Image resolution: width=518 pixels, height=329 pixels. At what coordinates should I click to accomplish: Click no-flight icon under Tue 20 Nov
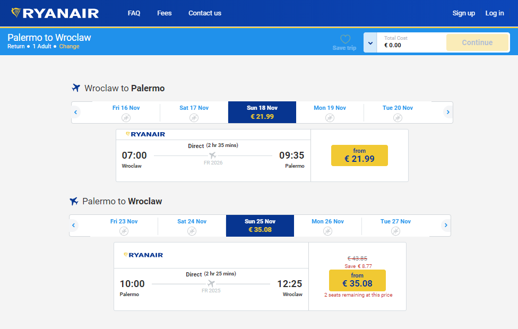(398, 118)
